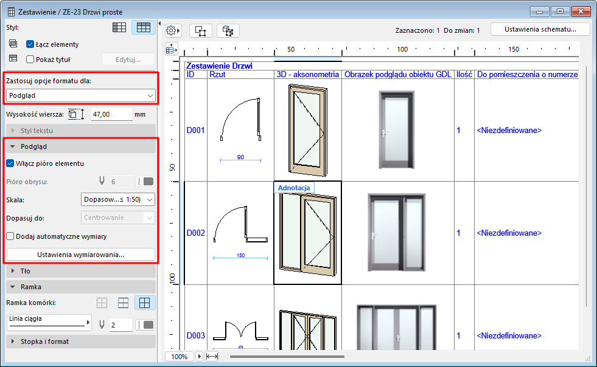The width and height of the screenshot is (597, 367).
Task: Open the Zastosuj opcje formatu dla dropdown
Action: 80,95
